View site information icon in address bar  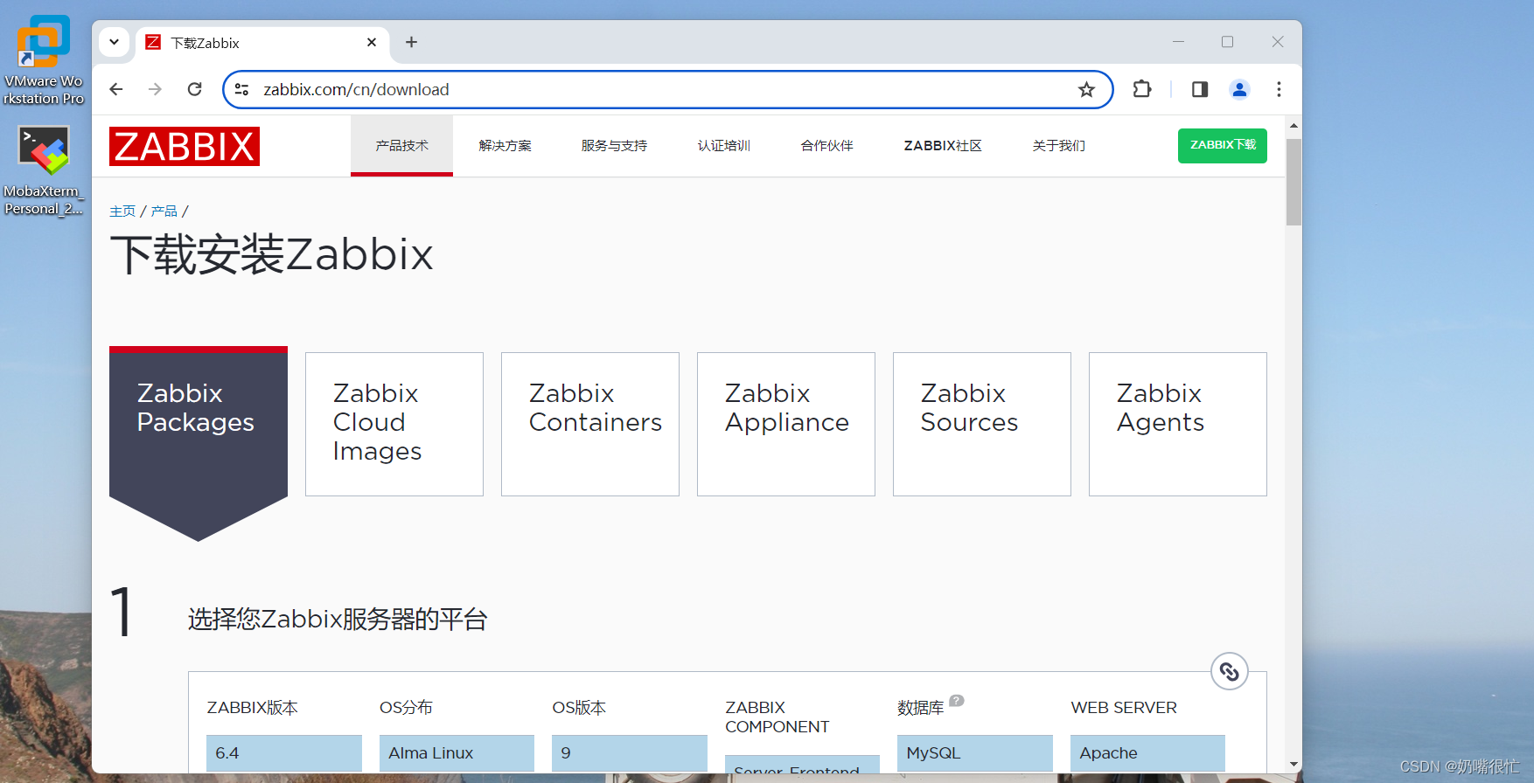[x=242, y=89]
